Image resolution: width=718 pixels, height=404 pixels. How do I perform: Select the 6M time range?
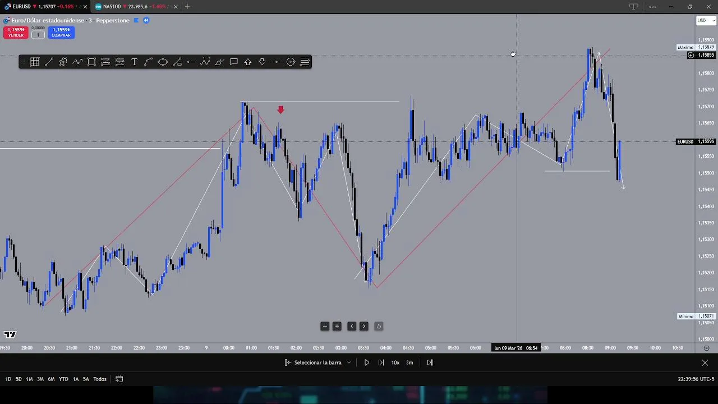pyautogui.click(x=51, y=379)
